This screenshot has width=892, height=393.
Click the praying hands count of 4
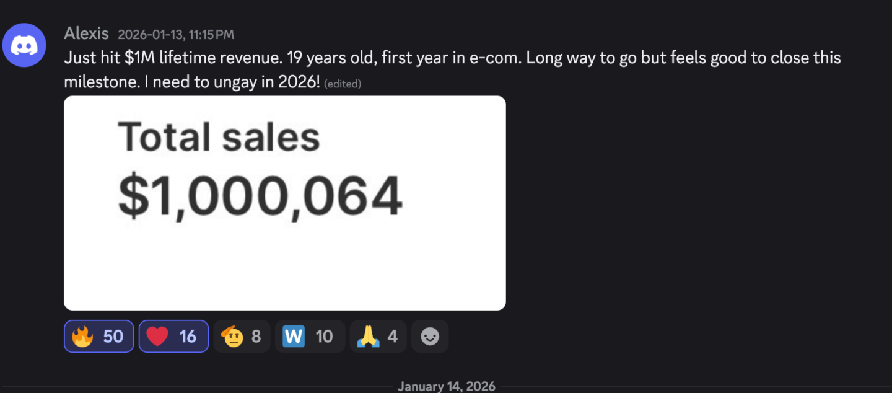click(392, 337)
